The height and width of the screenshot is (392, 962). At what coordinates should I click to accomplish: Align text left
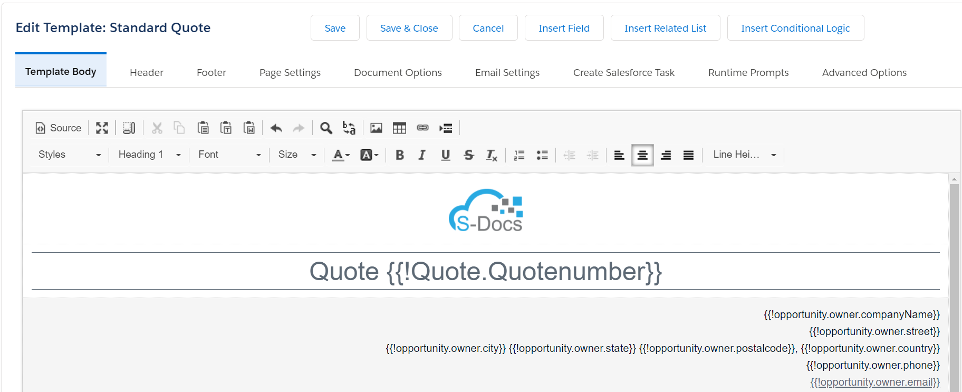(x=619, y=155)
